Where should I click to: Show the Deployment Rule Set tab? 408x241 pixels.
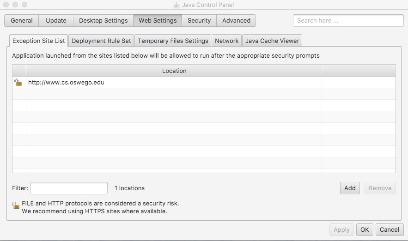tap(101, 41)
